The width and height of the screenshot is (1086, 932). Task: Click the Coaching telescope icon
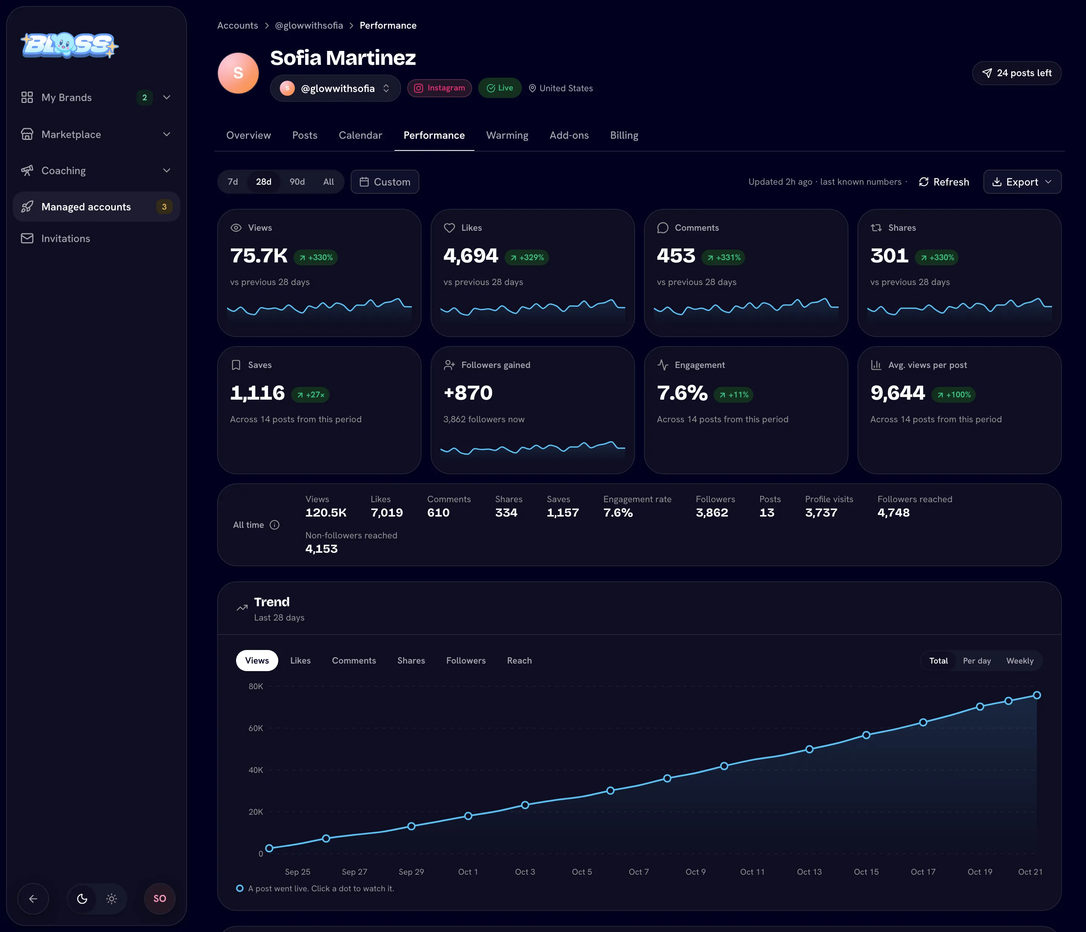coord(27,170)
